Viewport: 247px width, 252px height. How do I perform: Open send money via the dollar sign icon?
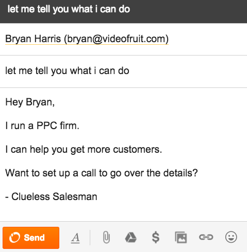click(156, 237)
